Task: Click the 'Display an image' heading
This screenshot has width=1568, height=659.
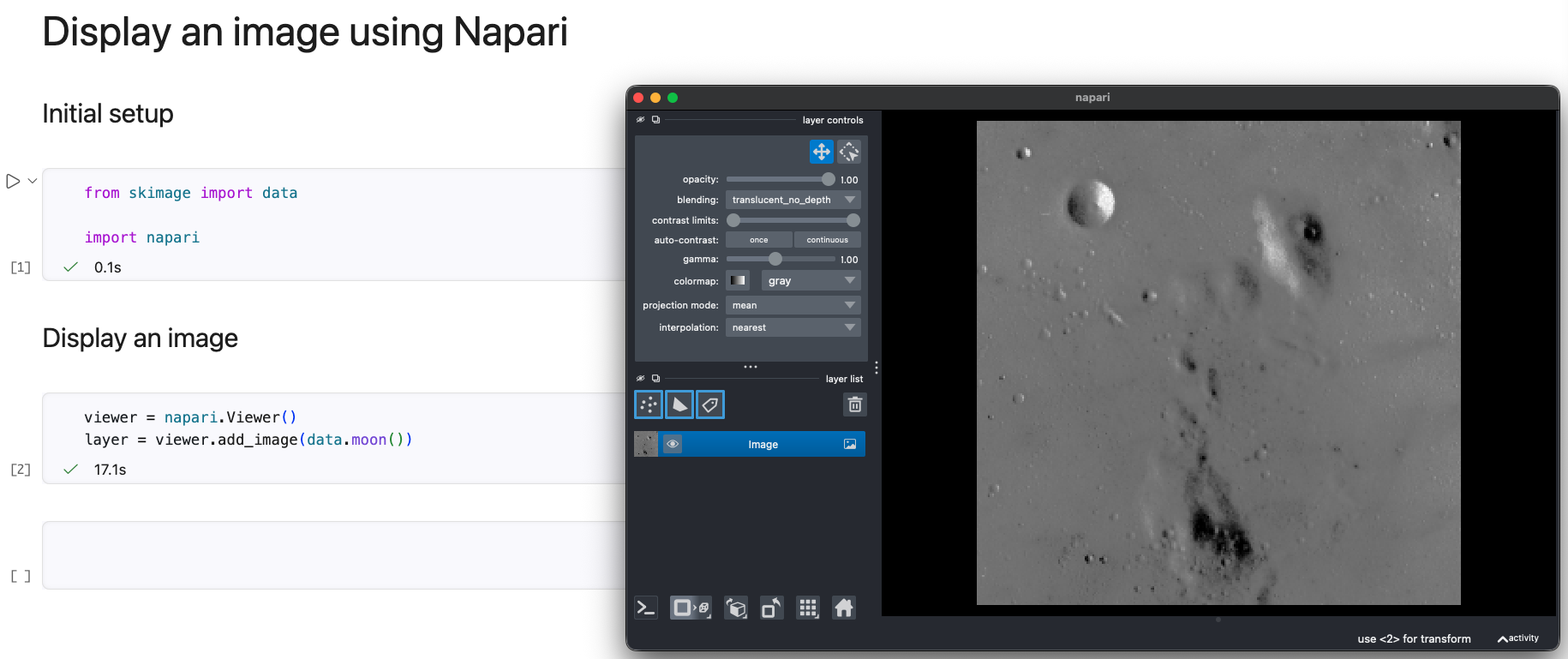Action: coord(141,338)
